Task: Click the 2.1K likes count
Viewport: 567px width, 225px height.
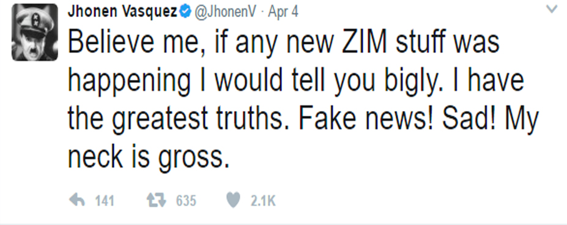Action: (263, 201)
